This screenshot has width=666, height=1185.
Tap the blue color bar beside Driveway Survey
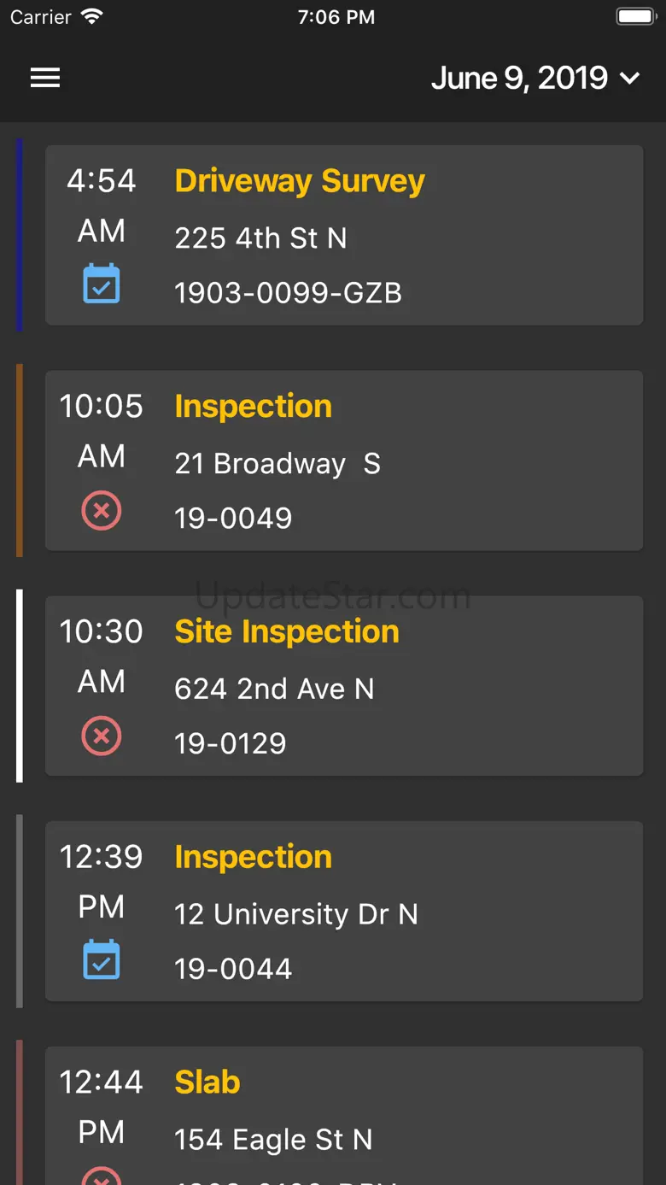pos(20,235)
